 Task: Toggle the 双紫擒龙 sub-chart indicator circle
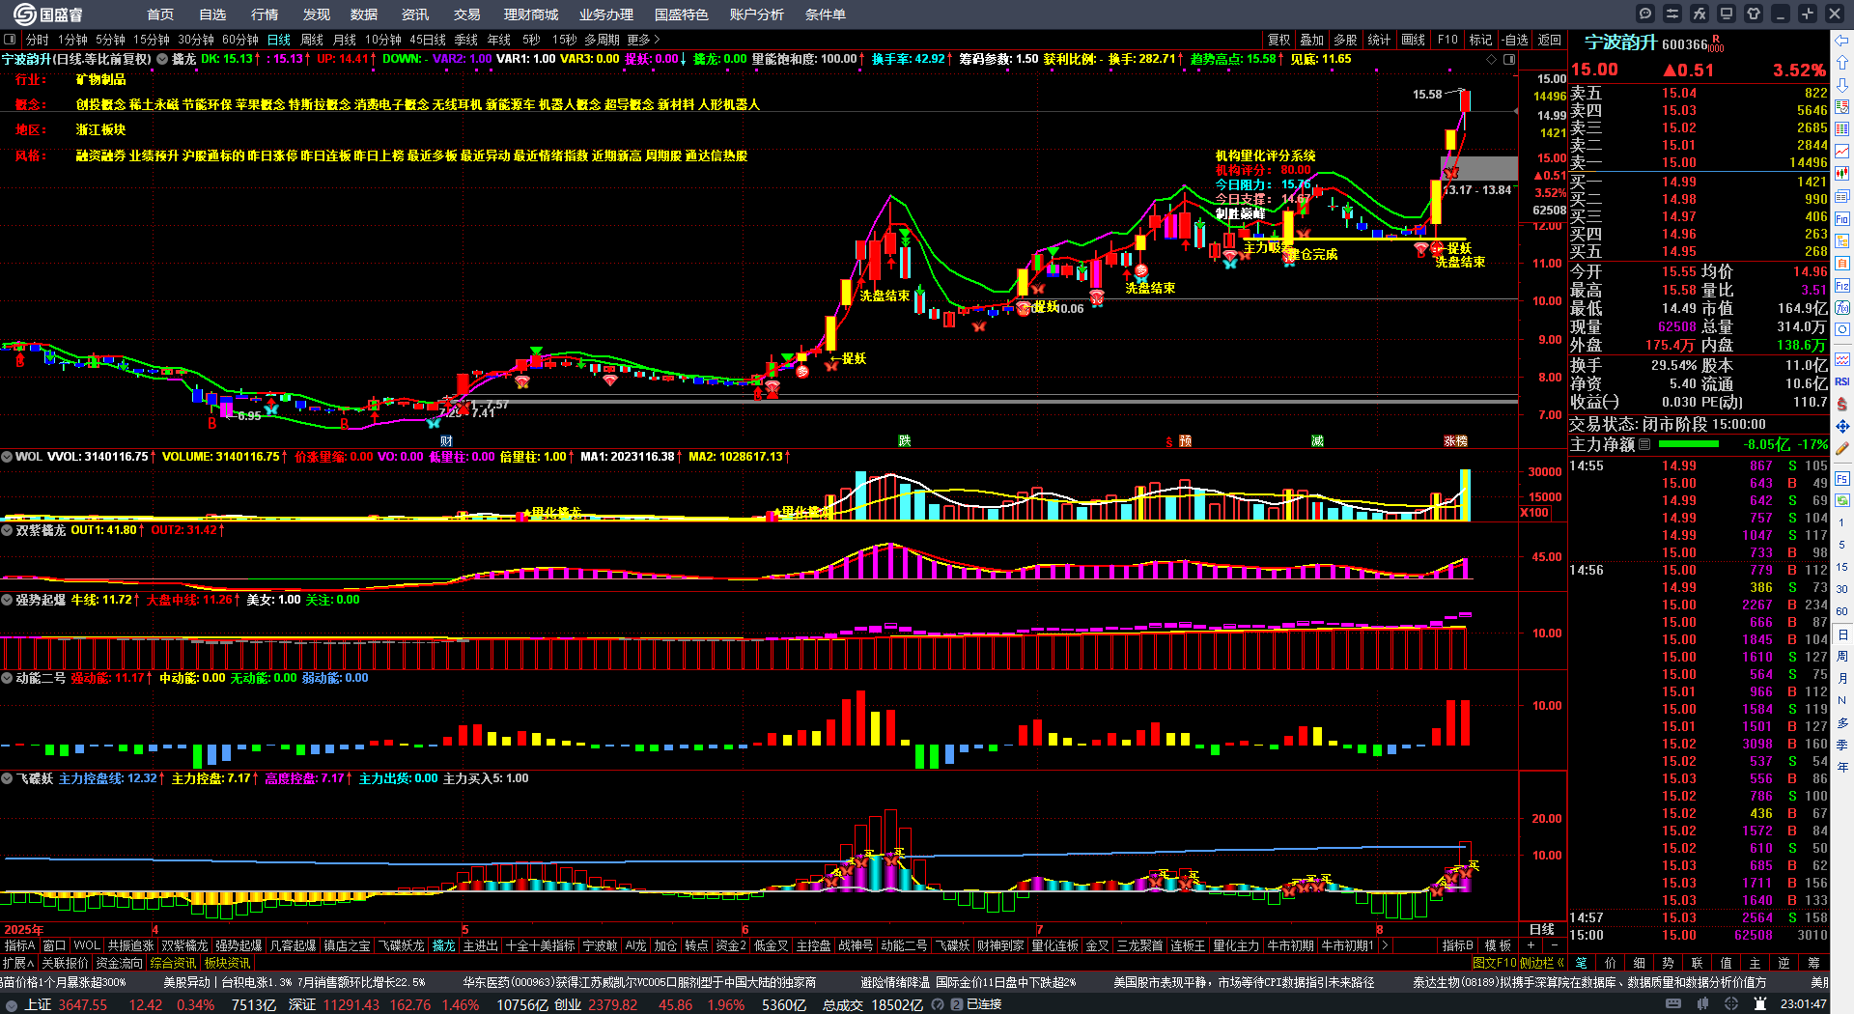click(x=7, y=530)
